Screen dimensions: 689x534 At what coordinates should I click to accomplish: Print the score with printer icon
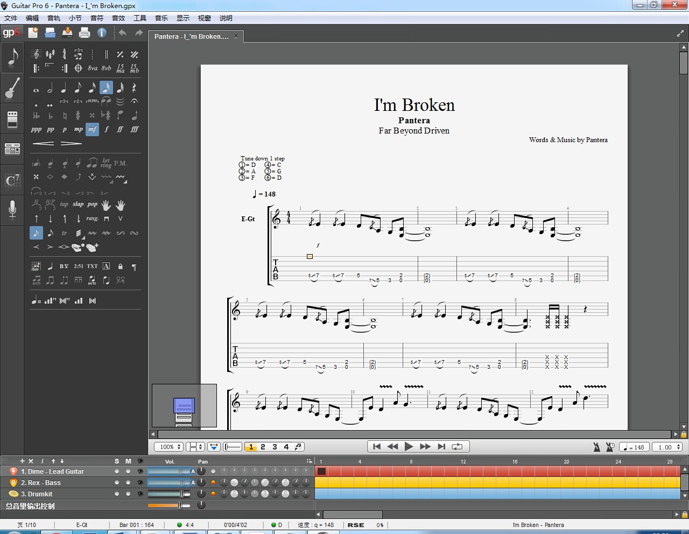click(85, 33)
